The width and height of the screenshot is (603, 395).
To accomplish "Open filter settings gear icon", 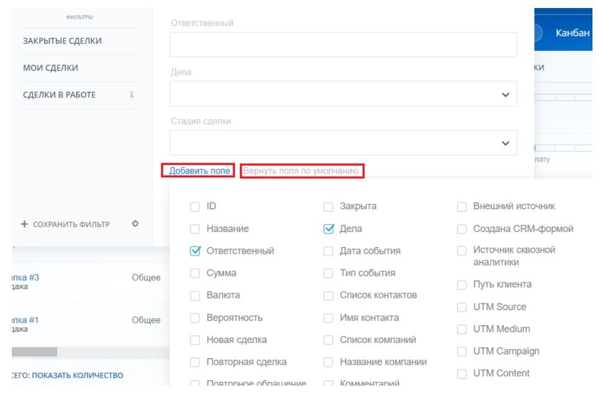I will (x=135, y=224).
